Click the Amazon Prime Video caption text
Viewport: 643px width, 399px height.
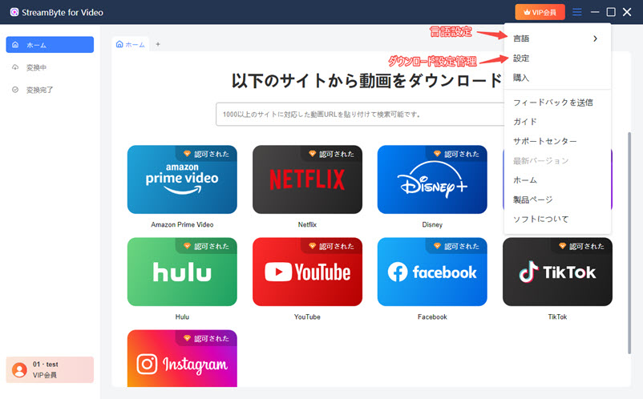click(x=182, y=224)
